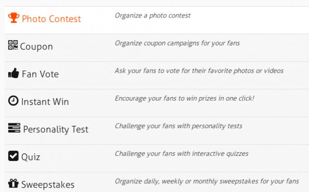Click the orange trophy icon
This screenshot has width=309, height=192.
14,18
